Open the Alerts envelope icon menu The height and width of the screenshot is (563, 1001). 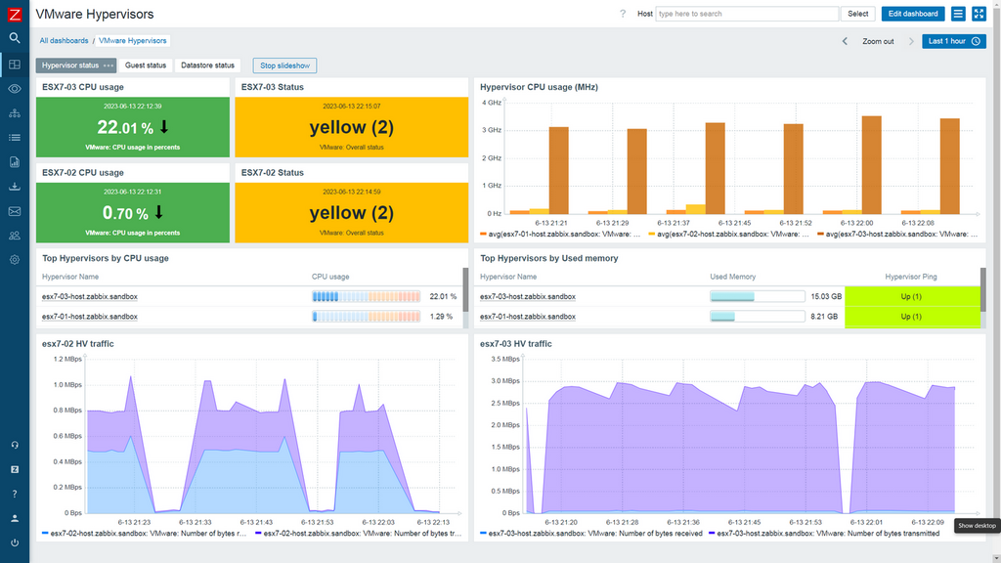coord(15,211)
